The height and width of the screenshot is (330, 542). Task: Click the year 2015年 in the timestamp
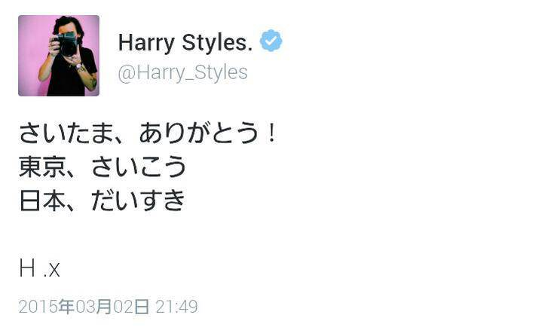tap(47, 306)
